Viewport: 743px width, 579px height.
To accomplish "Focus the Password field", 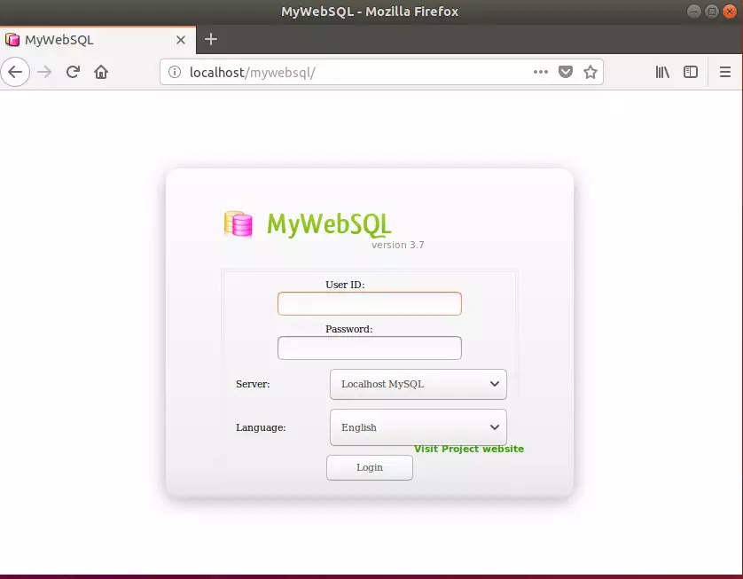I will (x=370, y=348).
